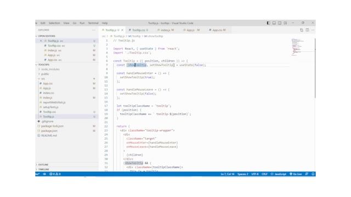Open the Customize Layout icon
Image resolution: width=351 pixels, height=197 pixels.
285,23
